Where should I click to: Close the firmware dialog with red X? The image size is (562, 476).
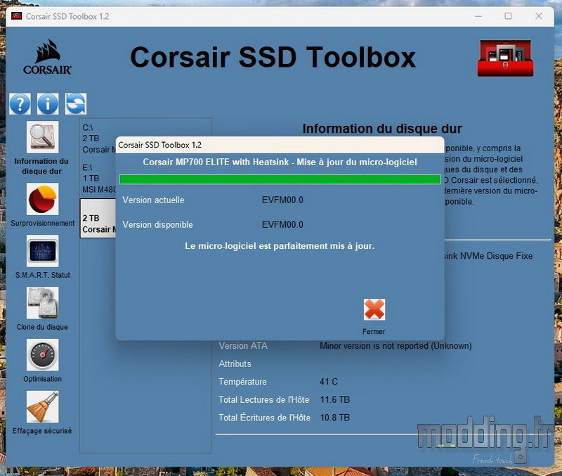point(374,309)
